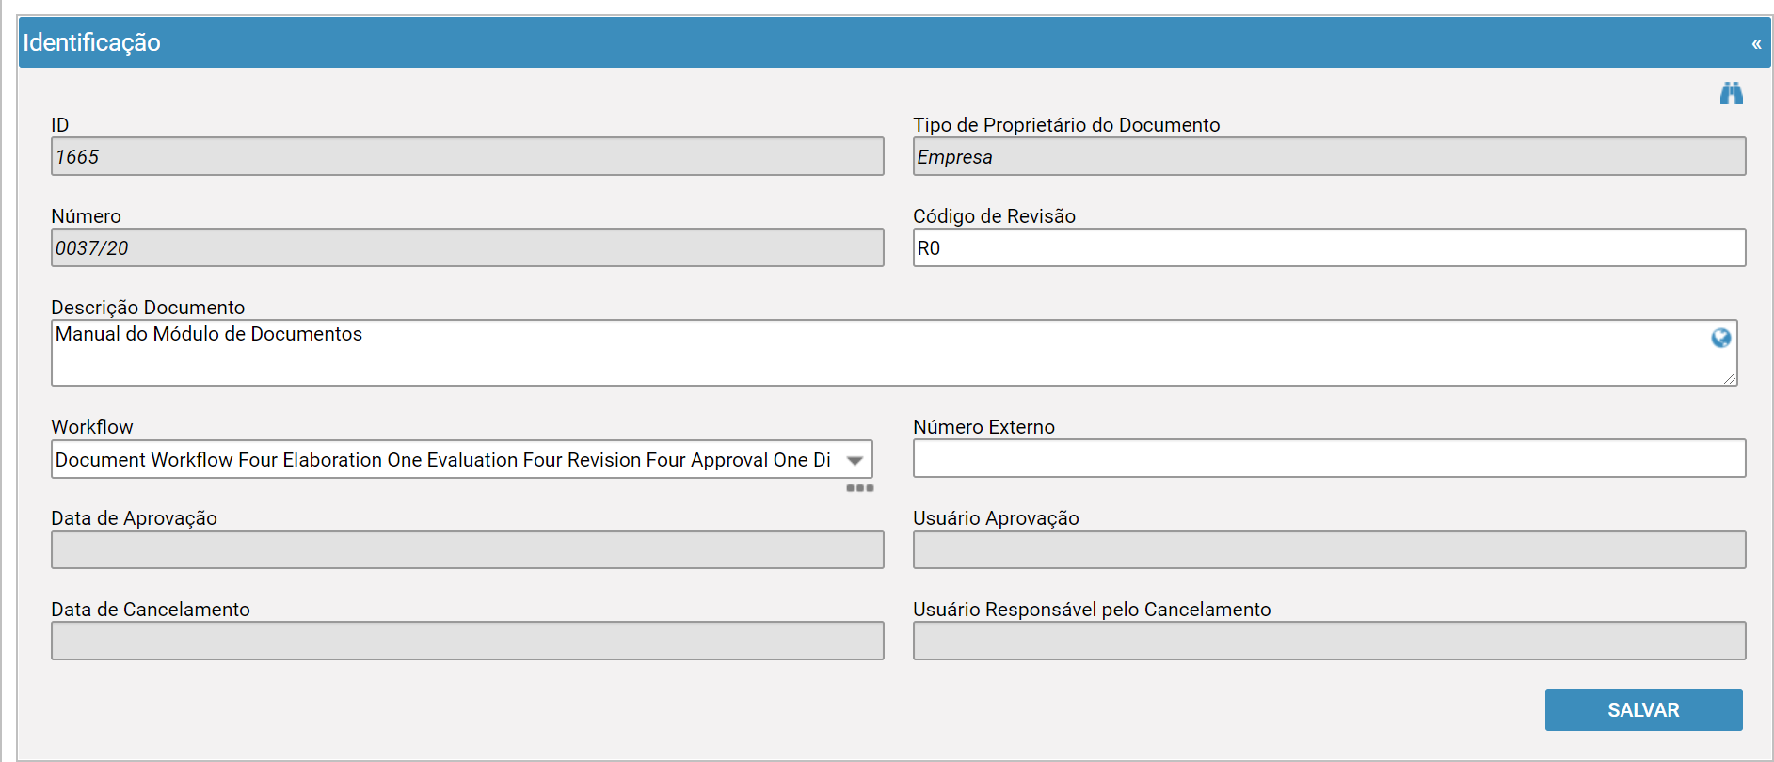Click the Código de Revisão input field
Viewport: 1774px width, 762px height.
[1329, 248]
